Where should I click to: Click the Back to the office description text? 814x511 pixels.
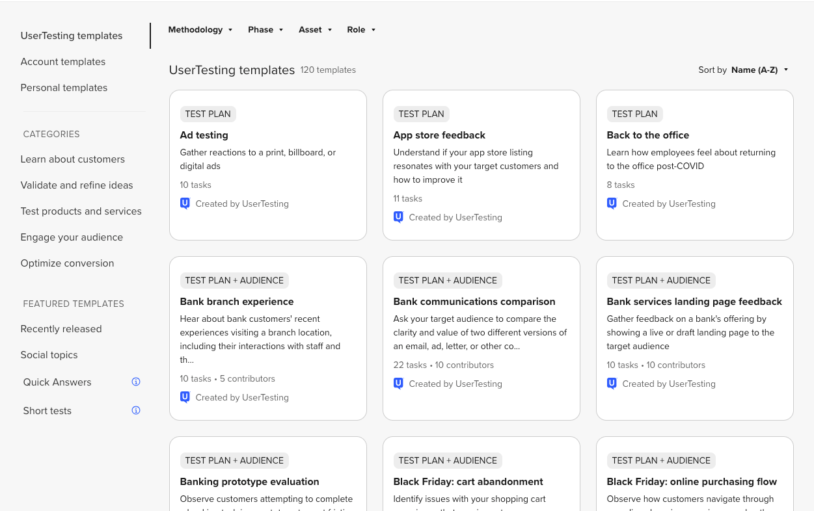[691, 159]
